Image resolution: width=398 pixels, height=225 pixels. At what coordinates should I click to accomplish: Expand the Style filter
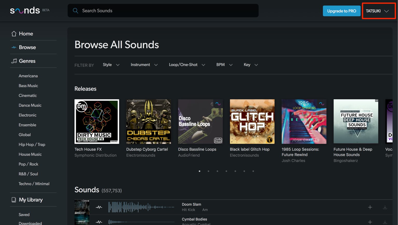[111, 65]
